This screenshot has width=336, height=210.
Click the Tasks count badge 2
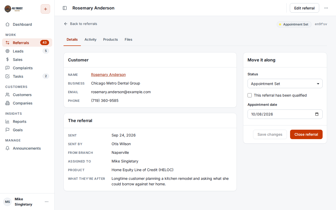pos(46,76)
